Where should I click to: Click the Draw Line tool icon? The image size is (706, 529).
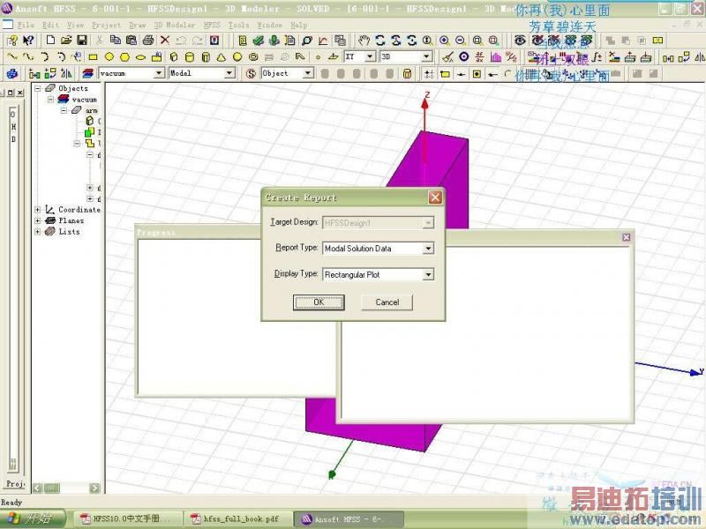click(12, 57)
